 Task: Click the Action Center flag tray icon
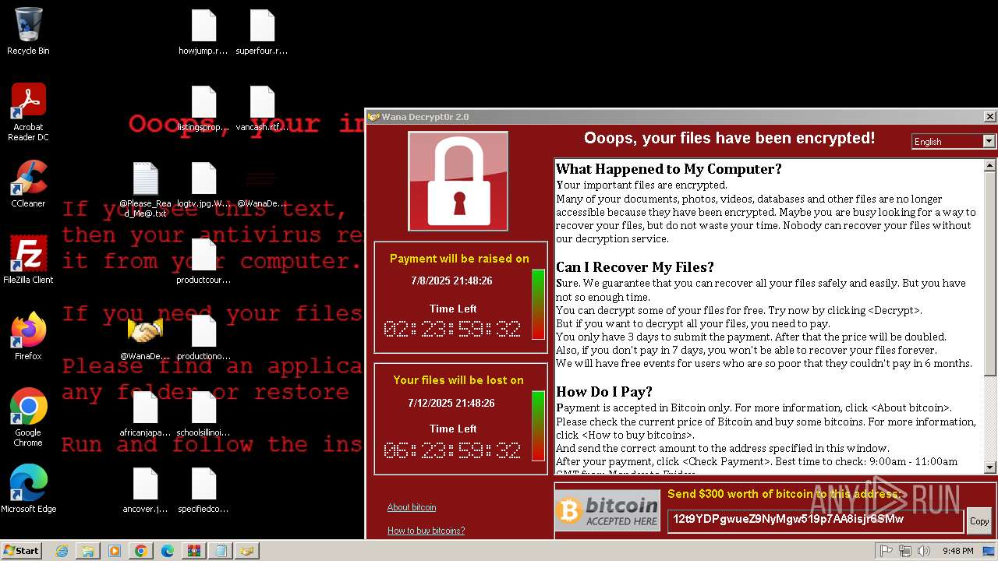(887, 551)
